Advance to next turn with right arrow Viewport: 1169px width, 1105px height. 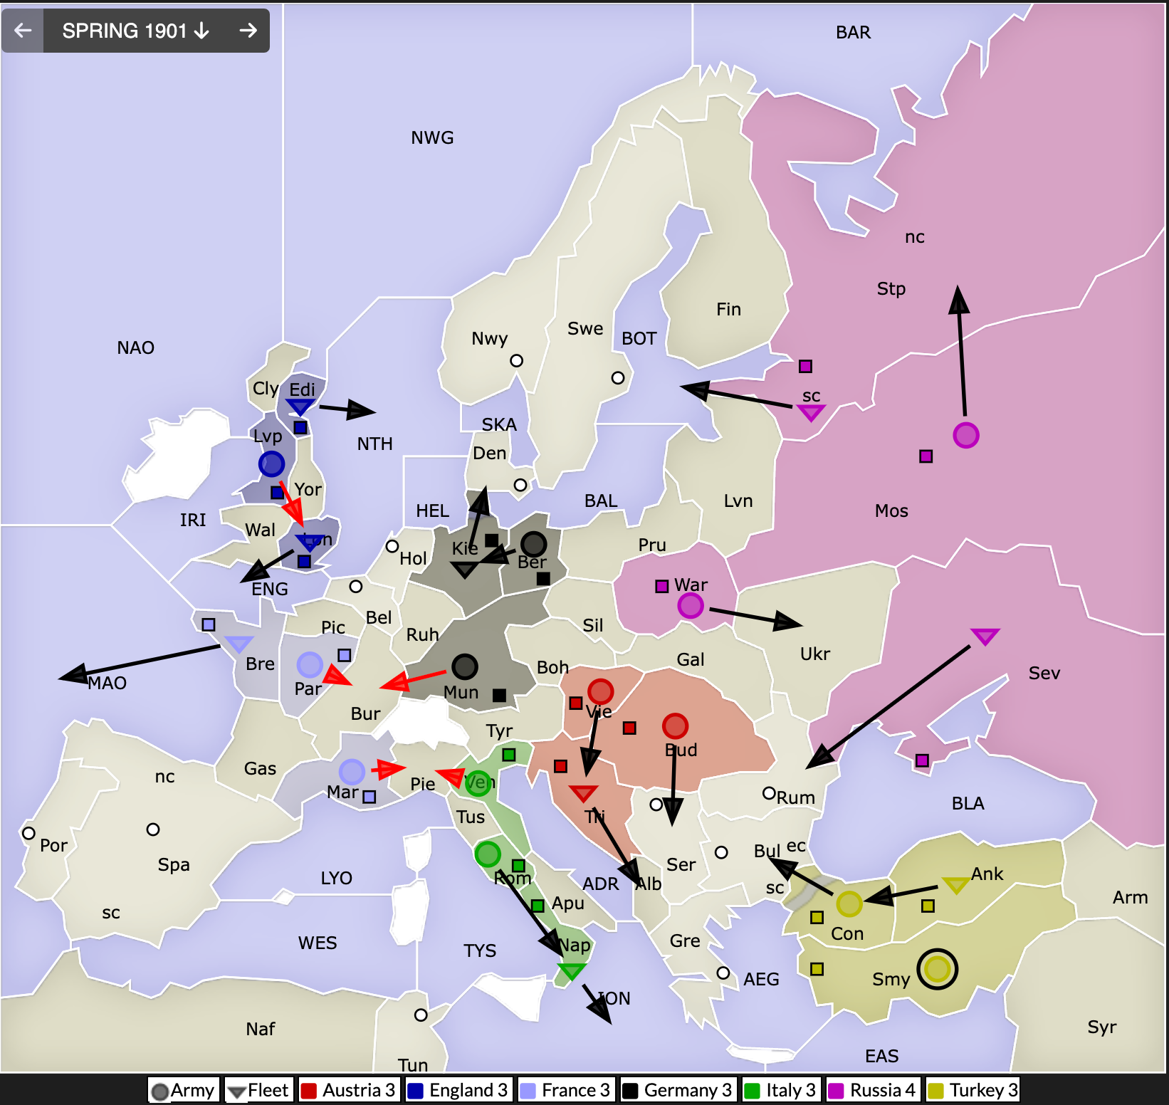coord(248,31)
